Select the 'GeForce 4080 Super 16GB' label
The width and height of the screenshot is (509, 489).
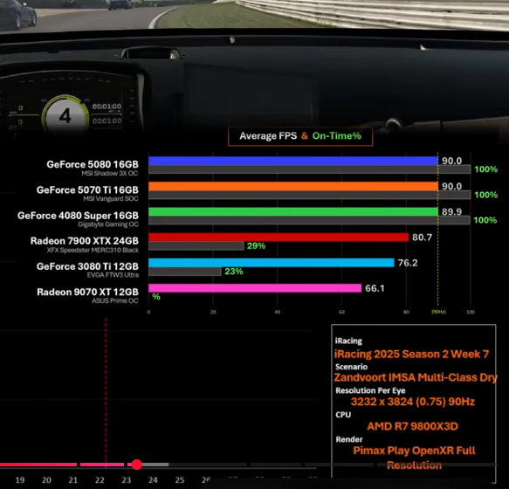pos(78,216)
